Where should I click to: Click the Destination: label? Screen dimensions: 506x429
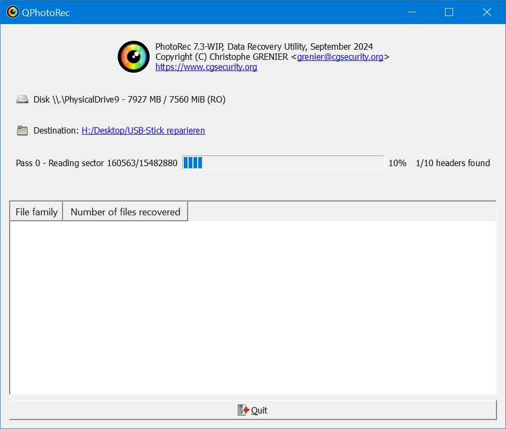click(x=56, y=130)
